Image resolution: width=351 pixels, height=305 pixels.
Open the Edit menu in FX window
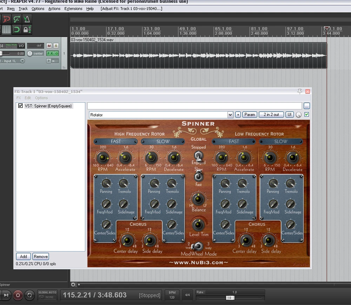(x=28, y=98)
